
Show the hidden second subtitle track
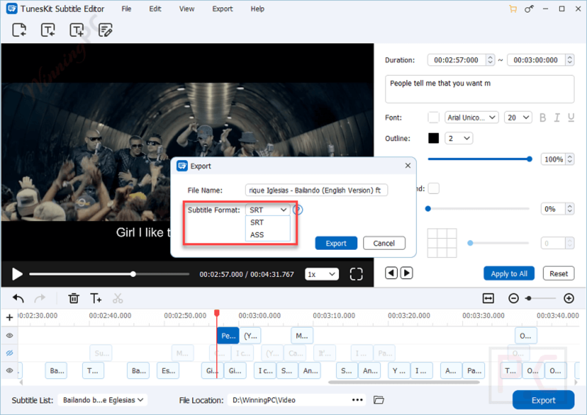coord(9,353)
